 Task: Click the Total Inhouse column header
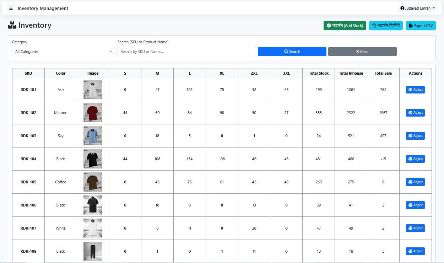coord(351,73)
